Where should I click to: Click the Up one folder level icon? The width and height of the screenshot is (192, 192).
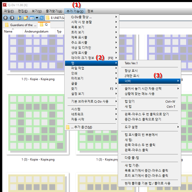(20, 18)
